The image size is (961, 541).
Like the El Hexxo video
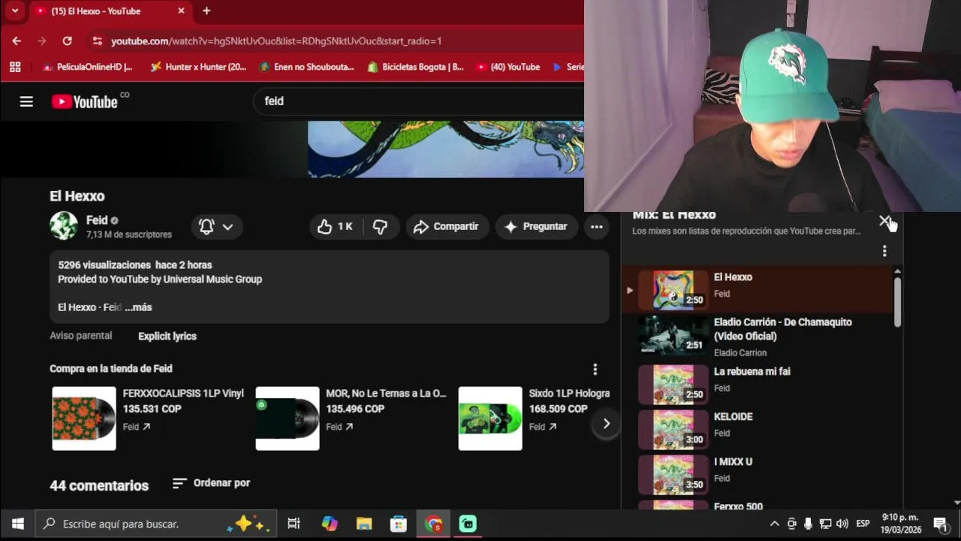[335, 226]
